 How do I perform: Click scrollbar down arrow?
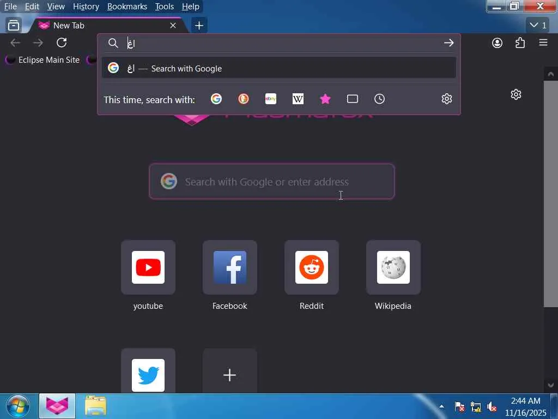tap(550, 385)
